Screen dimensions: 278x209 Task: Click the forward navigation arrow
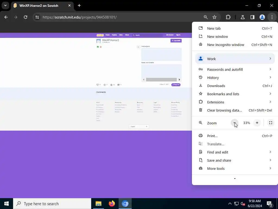(15, 17)
